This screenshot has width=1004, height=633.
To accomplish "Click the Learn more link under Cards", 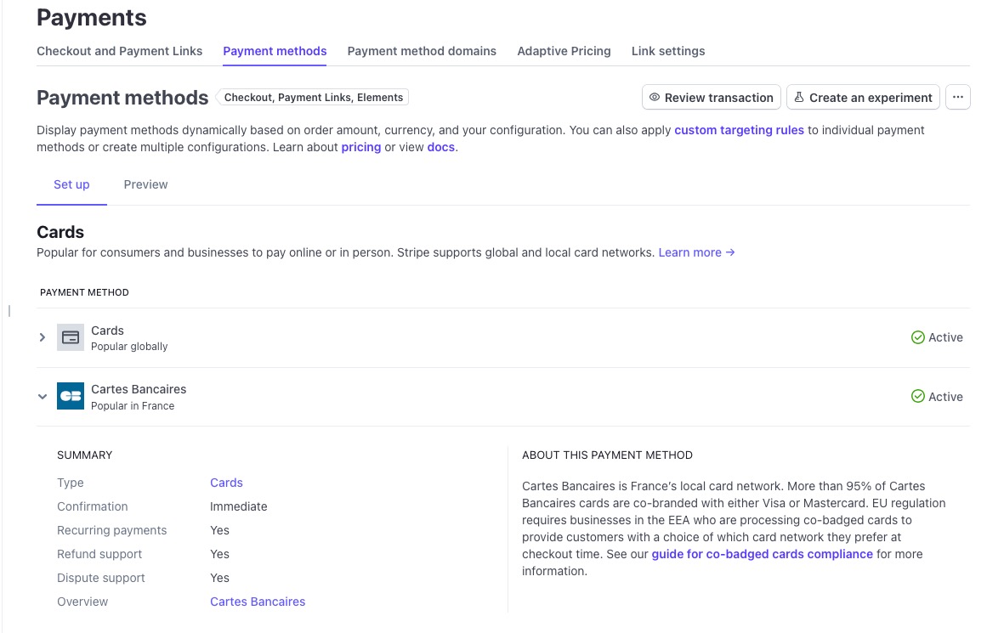I will 696,252.
